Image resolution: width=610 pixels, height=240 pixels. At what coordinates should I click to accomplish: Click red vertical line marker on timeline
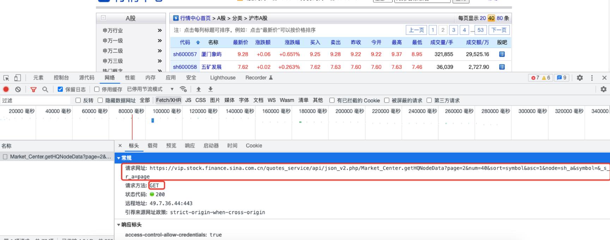132,127
